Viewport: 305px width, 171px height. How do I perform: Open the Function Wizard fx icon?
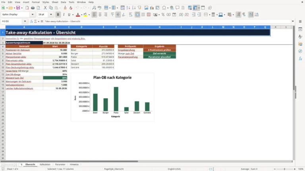31,21
